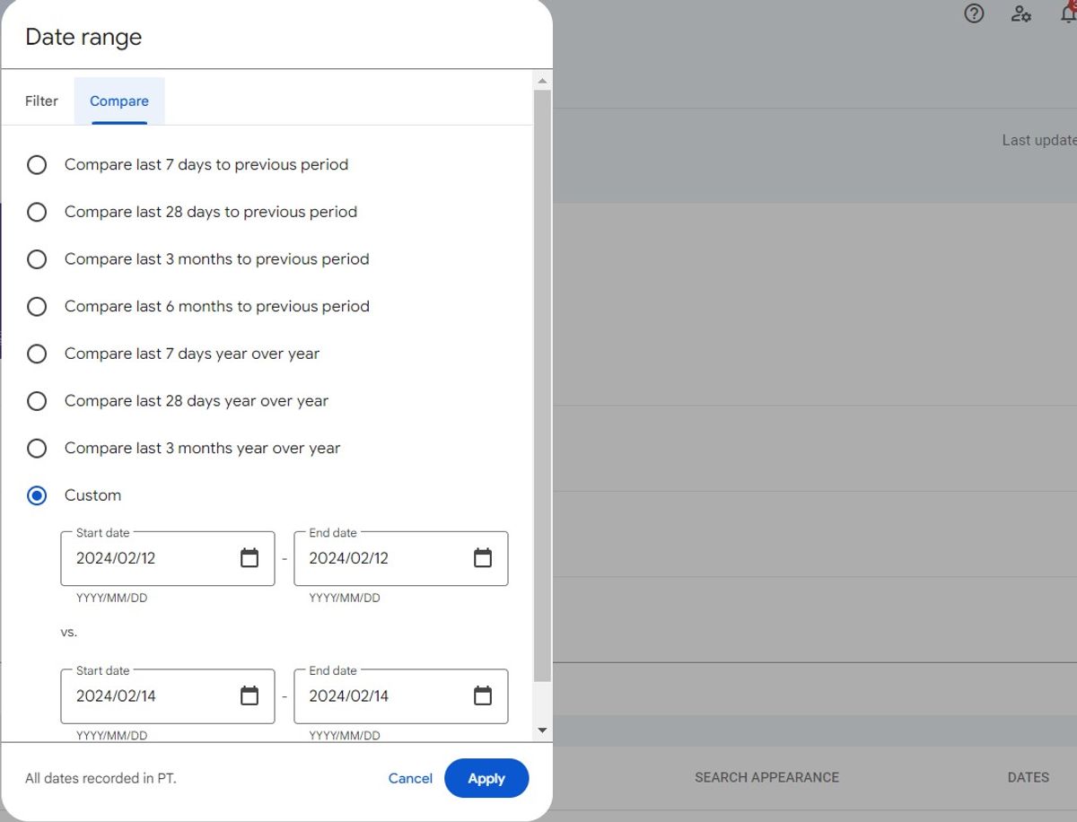Click Cancel to dismiss the dialog
Image resolution: width=1077 pixels, height=822 pixels.
click(x=410, y=779)
